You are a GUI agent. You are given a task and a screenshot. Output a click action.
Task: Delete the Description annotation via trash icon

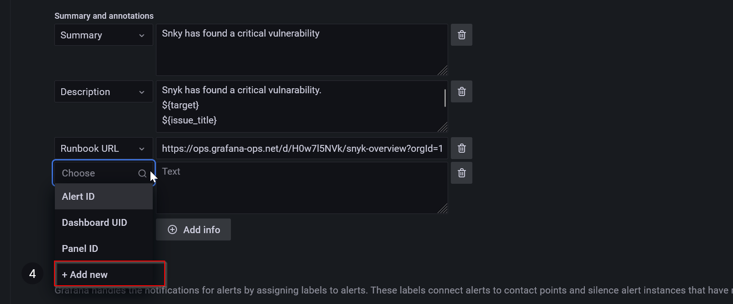click(x=461, y=91)
